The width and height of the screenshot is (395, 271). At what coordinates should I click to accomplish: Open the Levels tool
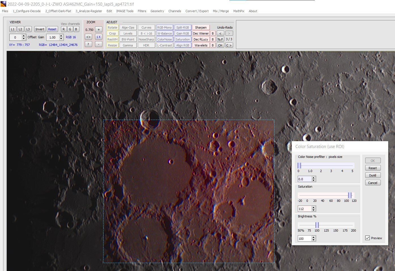point(128,33)
